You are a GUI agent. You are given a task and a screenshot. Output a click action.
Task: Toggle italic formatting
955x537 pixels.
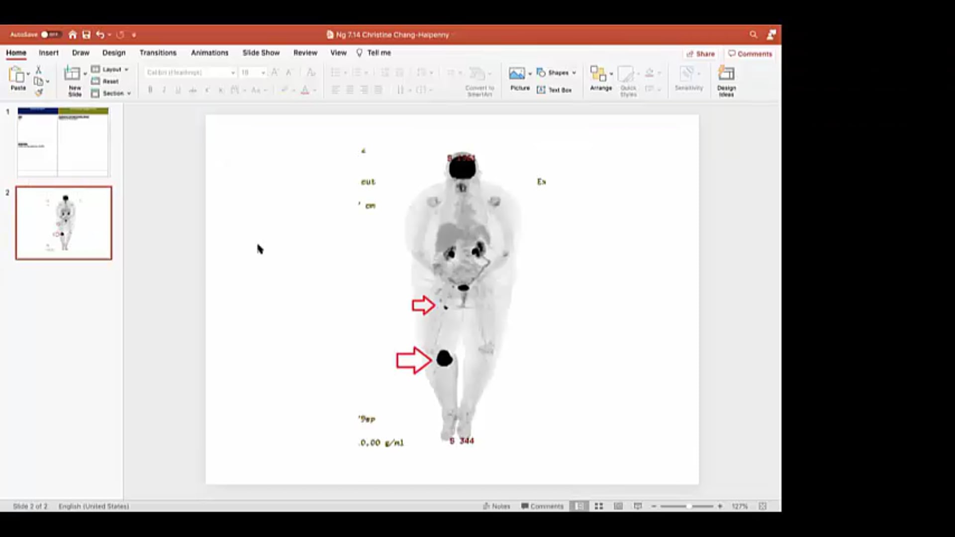click(164, 90)
